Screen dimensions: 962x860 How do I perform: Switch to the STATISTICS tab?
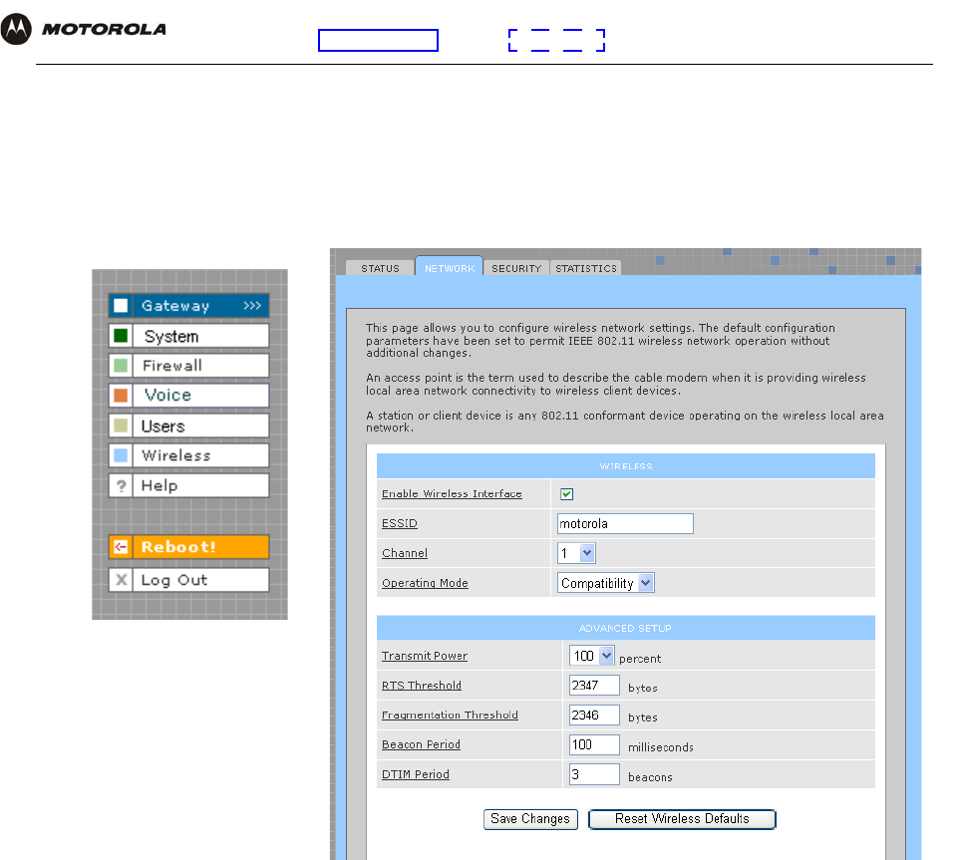pos(586,268)
